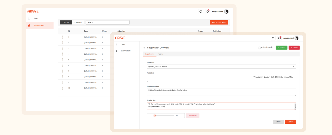Screen dimensions: 332x135
Task: Click the Words column header
Action: tap(104, 31)
